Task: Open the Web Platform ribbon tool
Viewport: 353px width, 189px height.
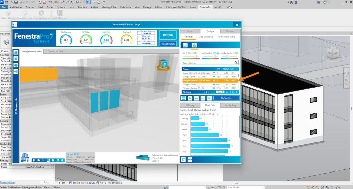Action: (x=59, y=14)
